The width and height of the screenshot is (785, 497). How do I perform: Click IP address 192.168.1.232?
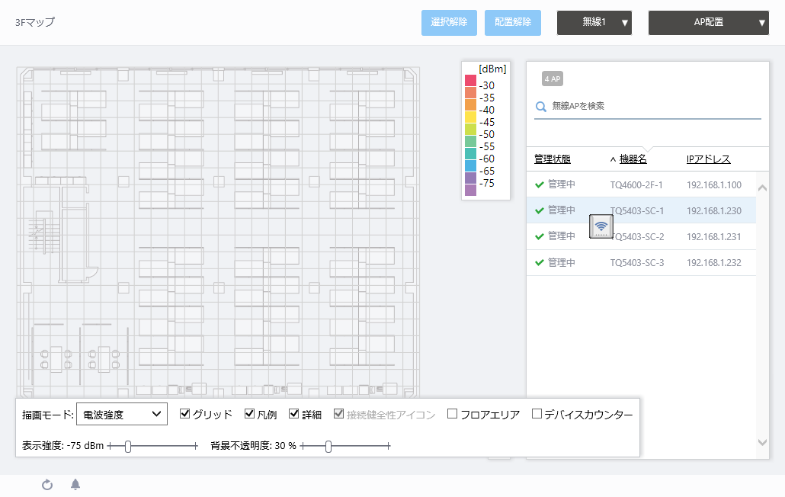coord(714,263)
